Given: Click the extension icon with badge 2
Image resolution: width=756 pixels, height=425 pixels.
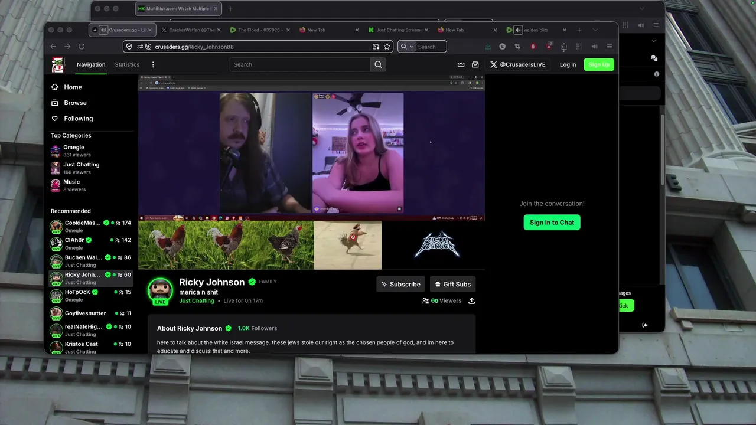Looking at the screenshot, I should click(549, 47).
